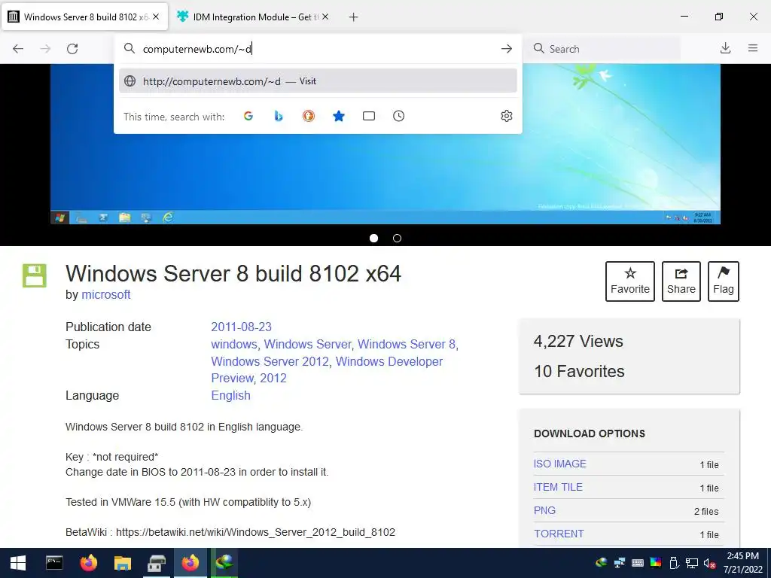Switch to Windows Server 8 build 8102 tab

84,17
